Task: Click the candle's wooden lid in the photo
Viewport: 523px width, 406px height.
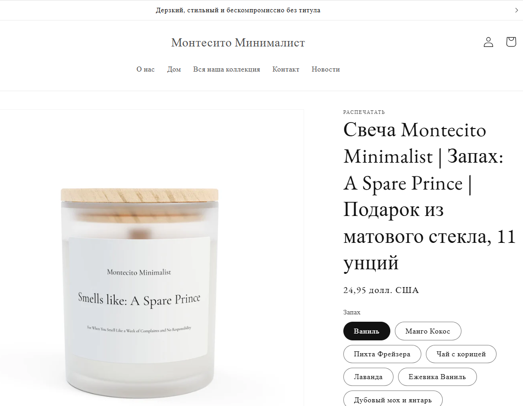Action: pyautogui.click(x=140, y=195)
